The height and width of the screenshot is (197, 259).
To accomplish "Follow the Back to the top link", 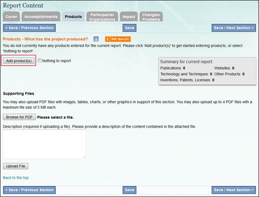I will tap(16, 178).
